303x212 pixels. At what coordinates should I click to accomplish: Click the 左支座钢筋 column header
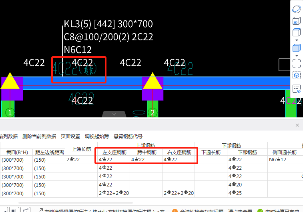[x=114, y=153]
